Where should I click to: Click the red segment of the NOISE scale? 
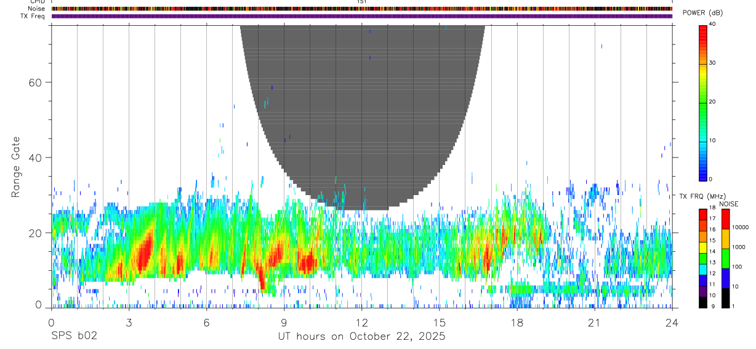coord(725,220)
